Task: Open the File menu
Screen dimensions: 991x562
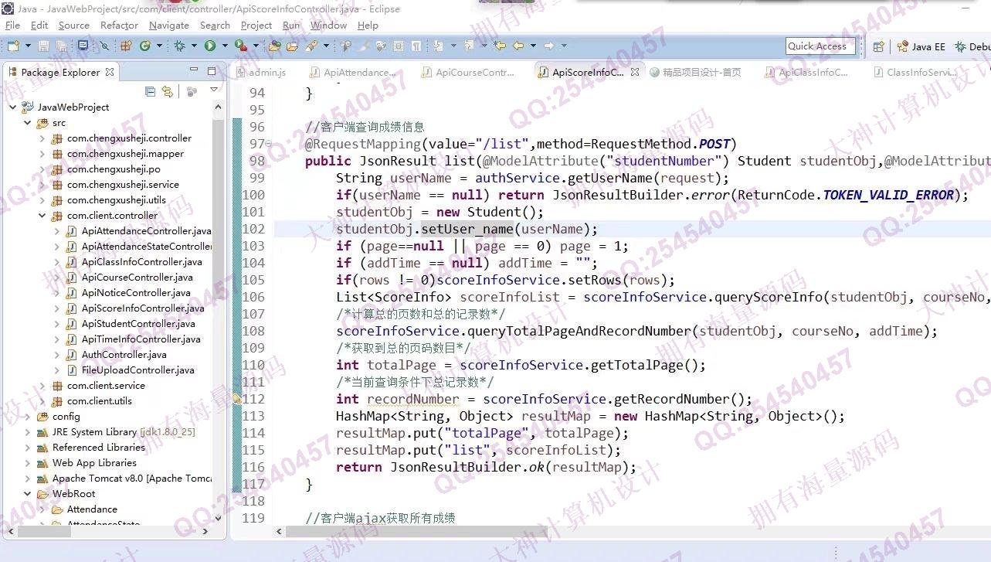Action: (12, 25)
